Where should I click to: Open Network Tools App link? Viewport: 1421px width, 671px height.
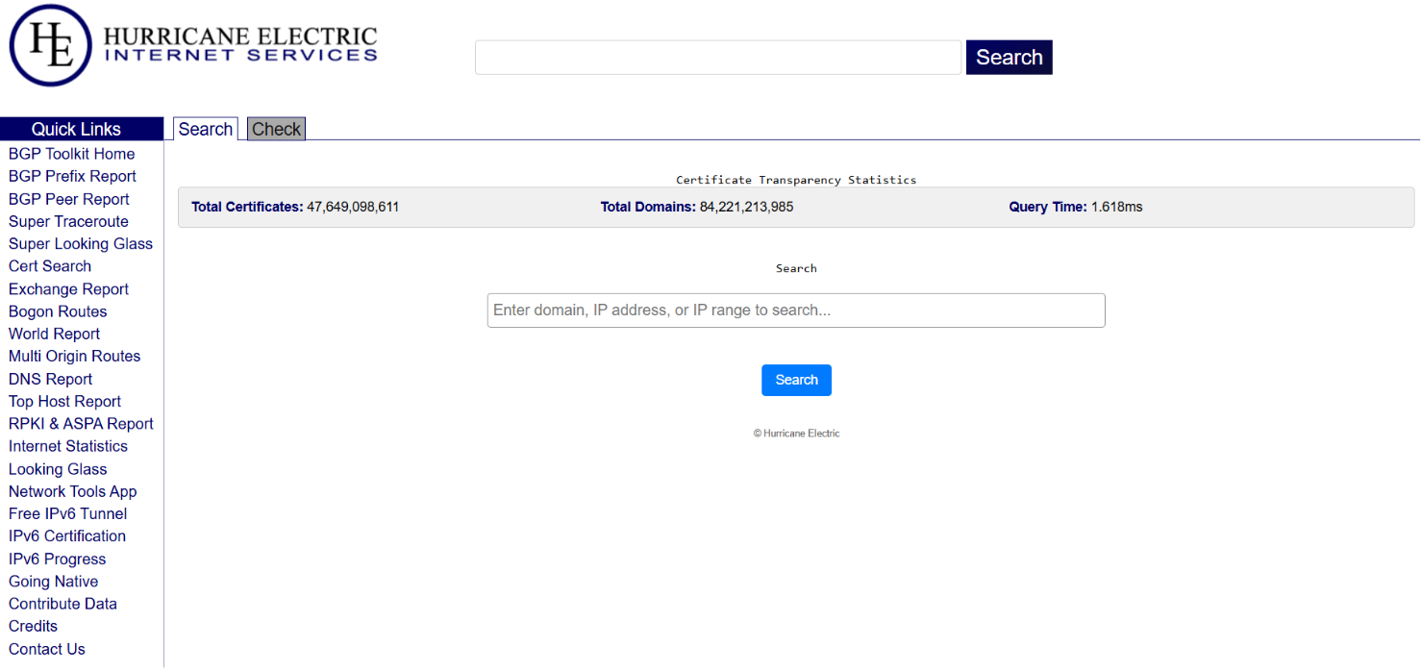click(73, 491)
